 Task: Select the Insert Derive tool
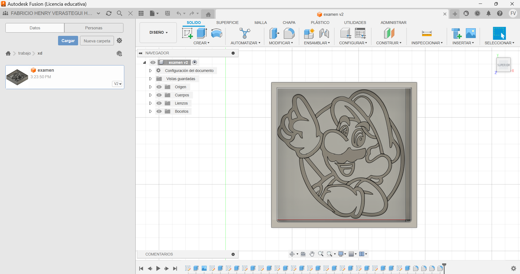point(457,33)
